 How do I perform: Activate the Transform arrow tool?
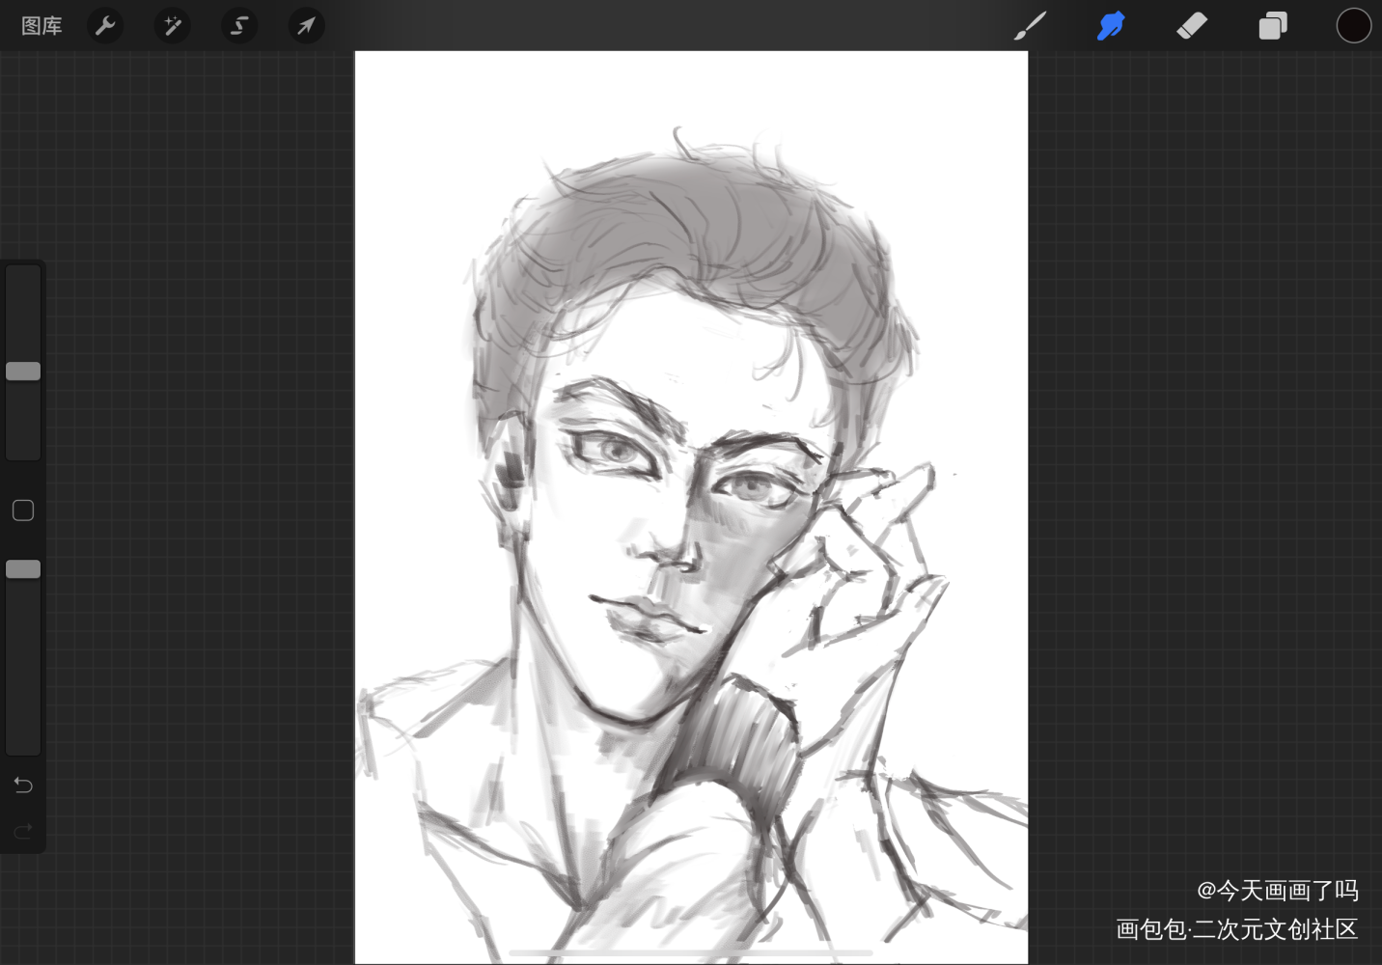pyautogui.click(x=306, y=26)
